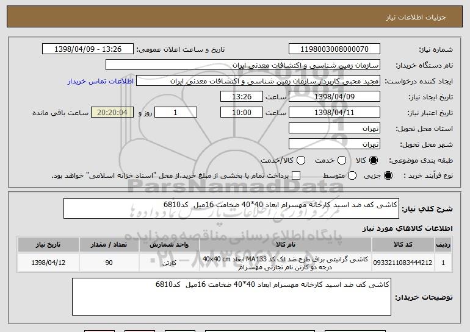Click the buyer notes text area
This screenshot has width=470, height=332.
click(231, 297)
